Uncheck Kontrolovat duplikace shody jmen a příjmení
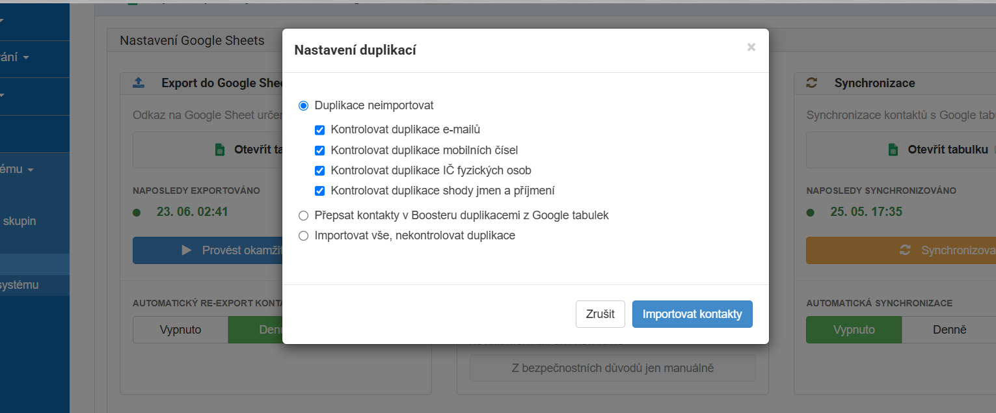The width and height of the screenshot is (996, 413). 319,191
